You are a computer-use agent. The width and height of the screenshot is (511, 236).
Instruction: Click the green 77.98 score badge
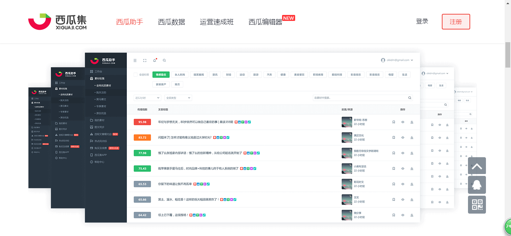point(142,153)
